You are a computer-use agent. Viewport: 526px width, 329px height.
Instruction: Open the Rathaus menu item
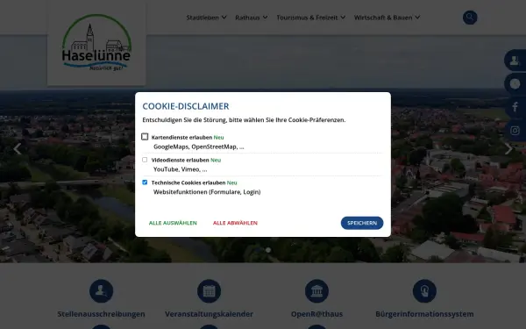247,18
